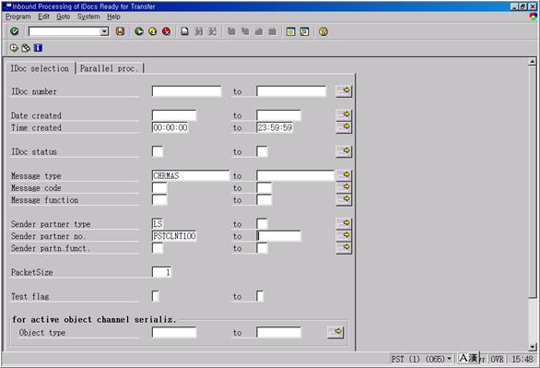Click the IDoc status from-field box
The image size is (540, 368).
158,151
